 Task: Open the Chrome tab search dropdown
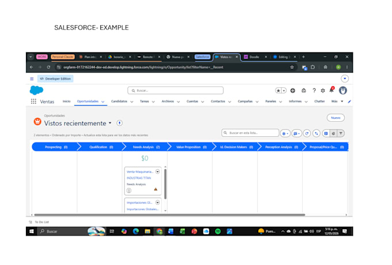pos(31,57)
